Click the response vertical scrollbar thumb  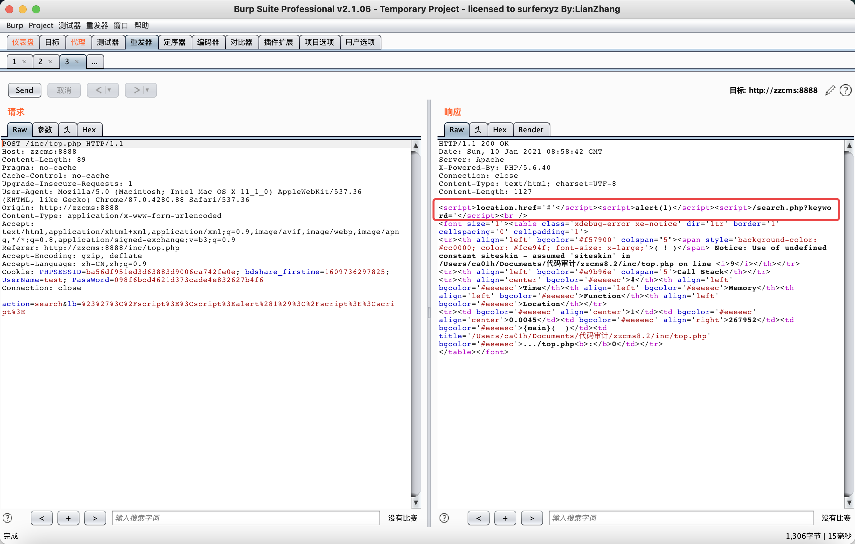click(849, 323)
